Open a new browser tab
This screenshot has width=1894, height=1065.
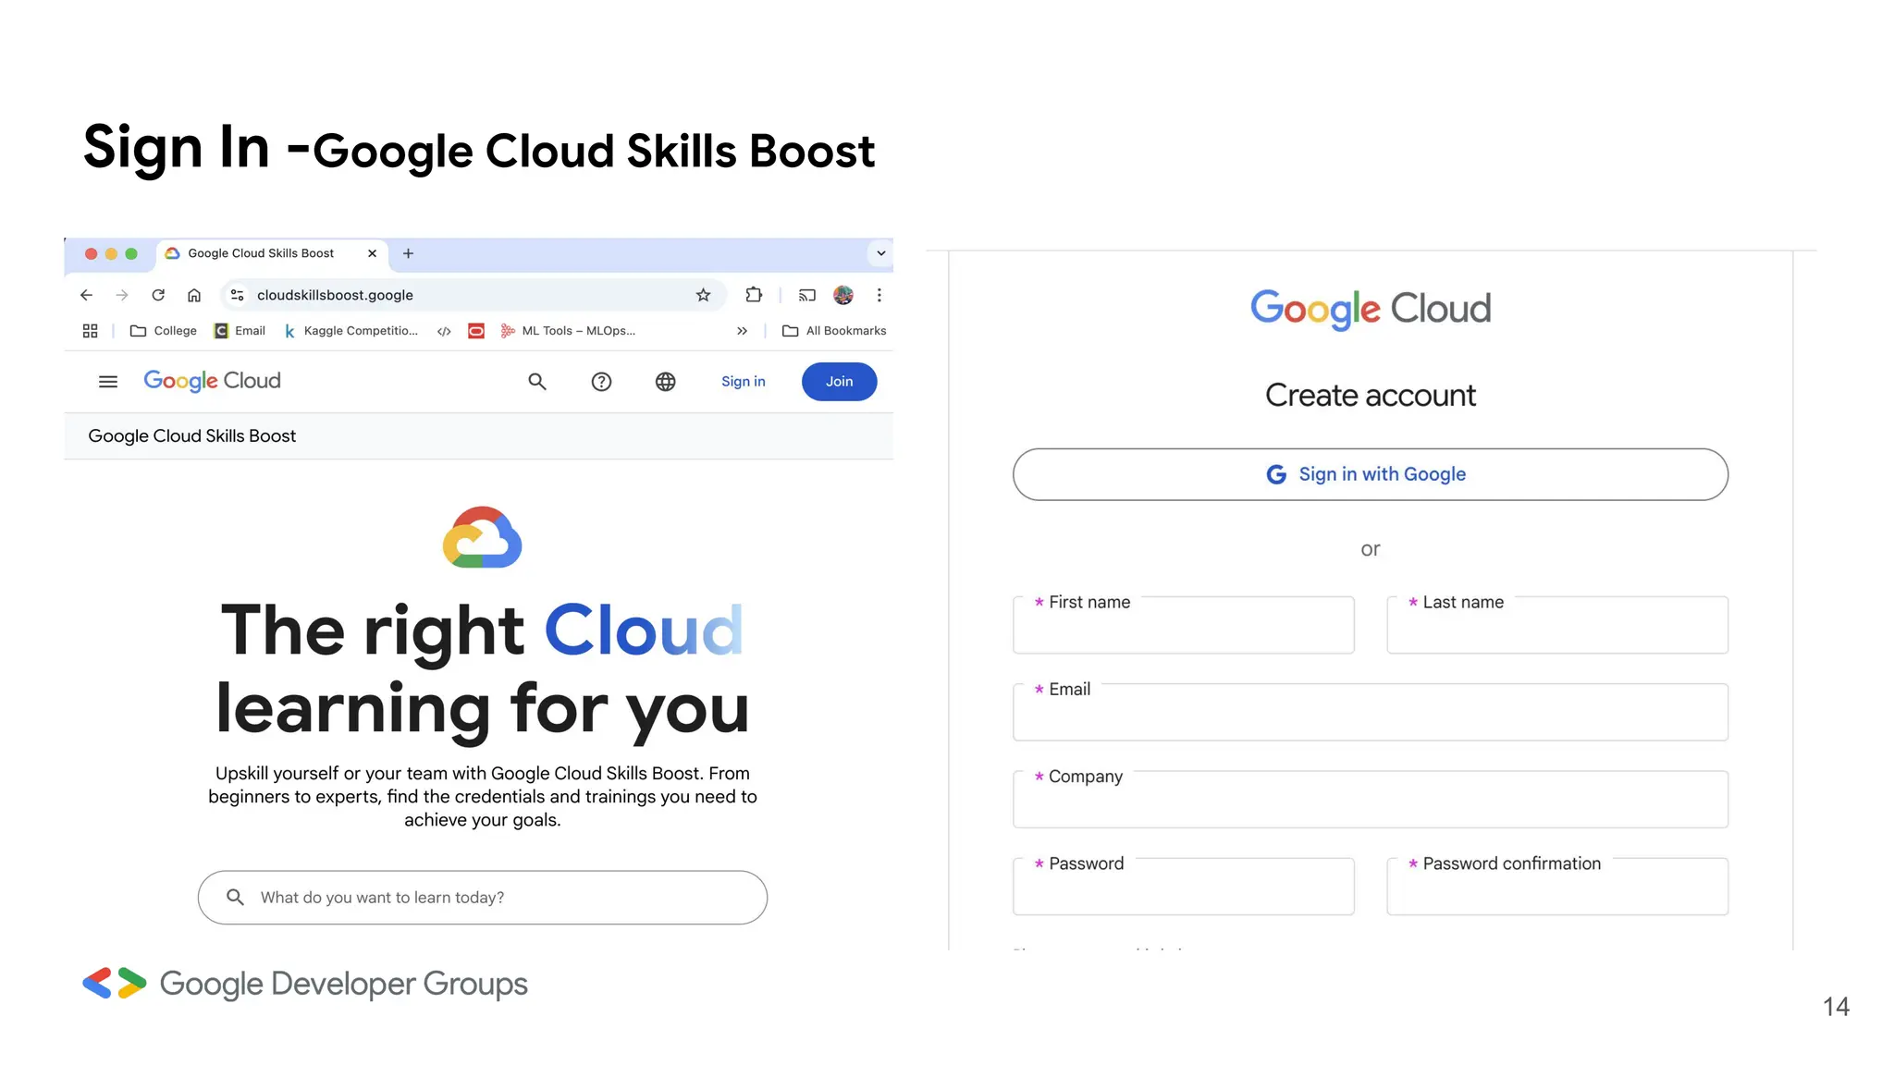(x=408, y=253)
